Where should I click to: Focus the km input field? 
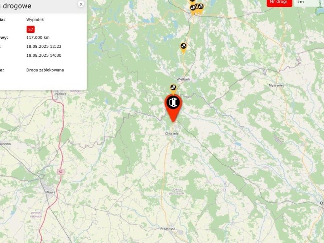(x=306, y=2)
